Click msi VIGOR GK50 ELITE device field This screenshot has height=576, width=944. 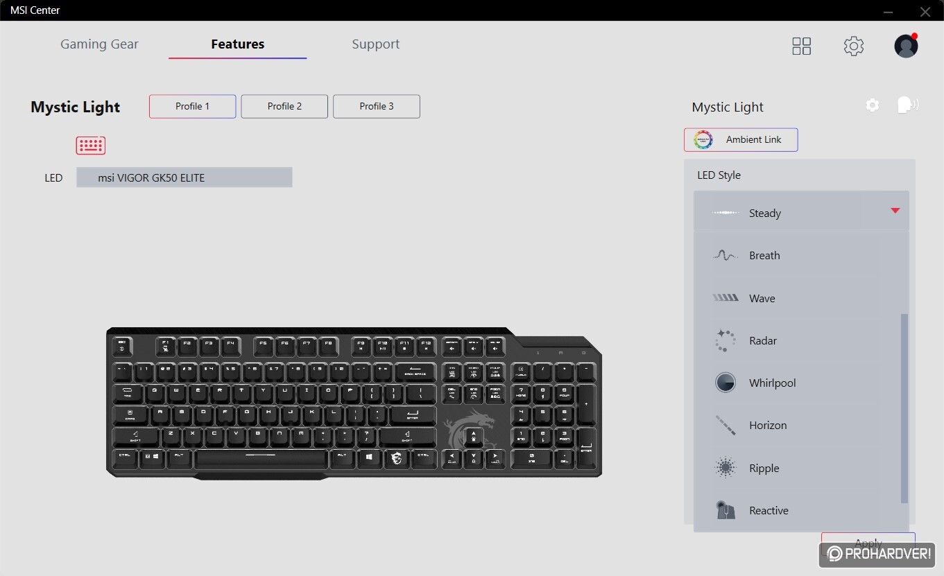click(x=184, y=177)
